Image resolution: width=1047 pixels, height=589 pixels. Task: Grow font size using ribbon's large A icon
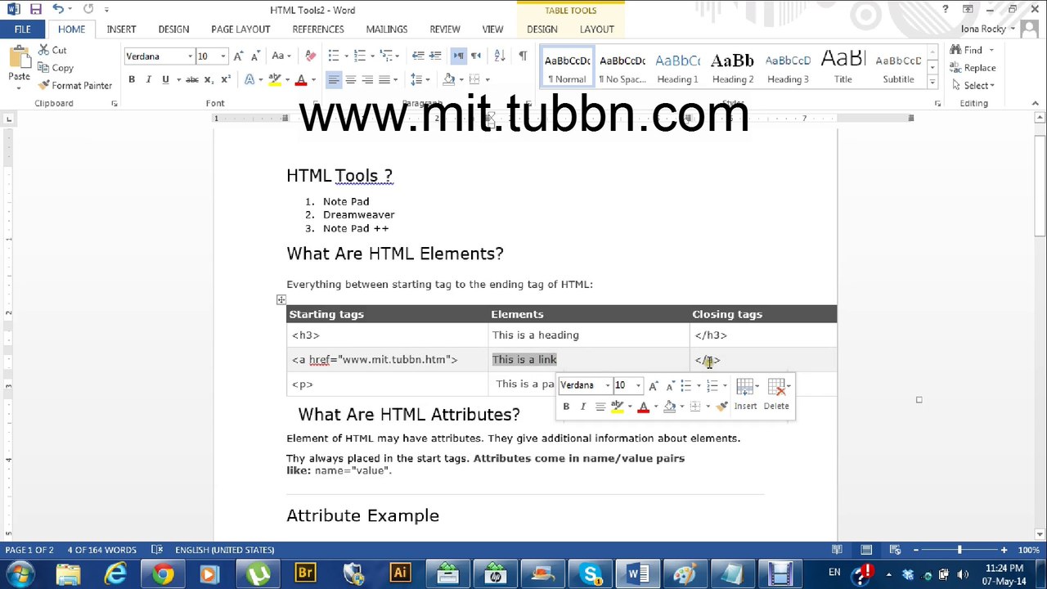[238, 56]
